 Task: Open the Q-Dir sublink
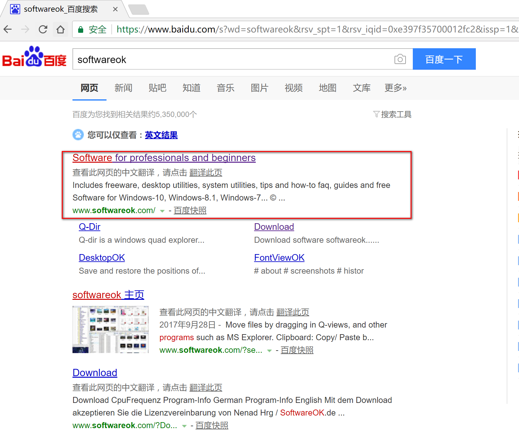click(x=89, y=227)
